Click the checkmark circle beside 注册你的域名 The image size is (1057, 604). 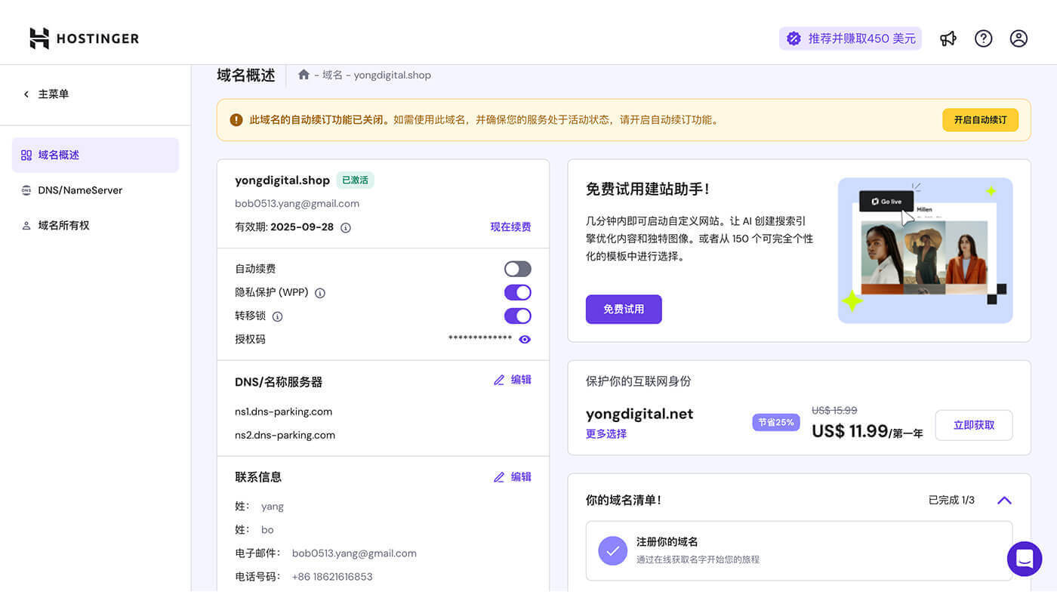coord(612,550)
